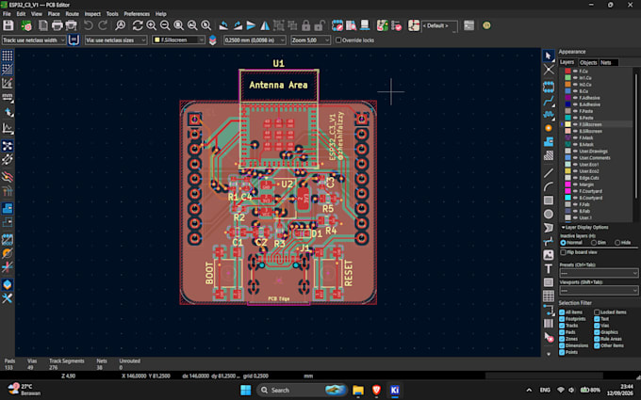Open Presets (Ctrl+Tab) dropdown
The image size is (641, 400).
599,273
